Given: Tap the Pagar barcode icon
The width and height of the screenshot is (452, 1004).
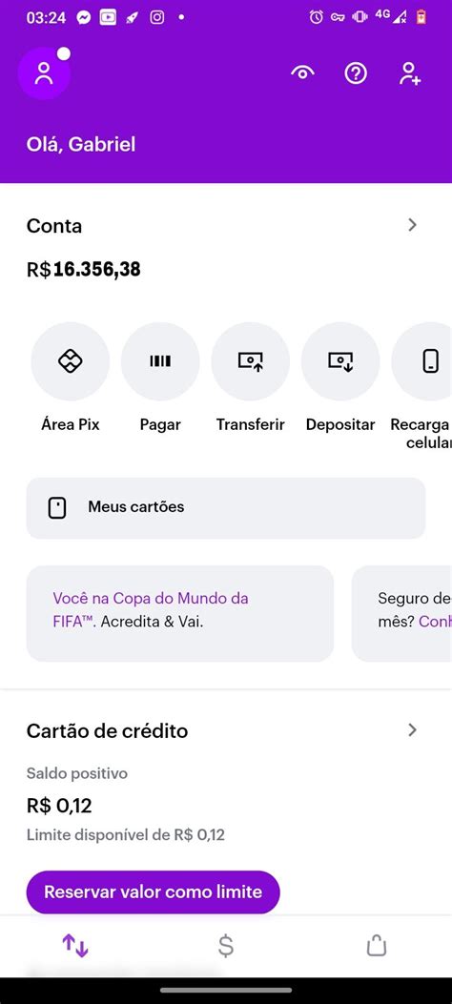Looking at the screenshot, I should [x=160, y=361].
